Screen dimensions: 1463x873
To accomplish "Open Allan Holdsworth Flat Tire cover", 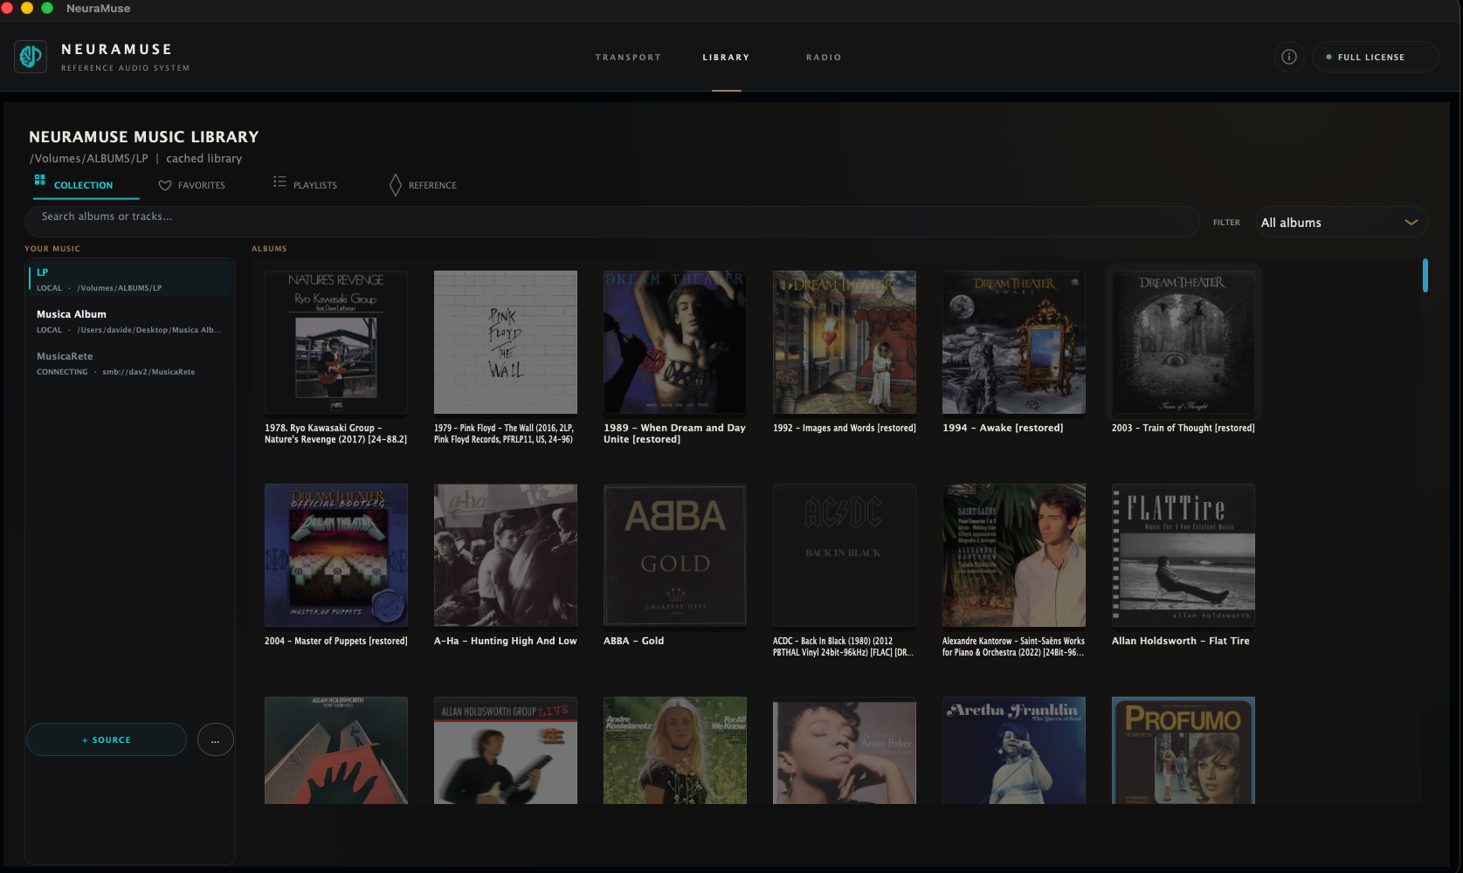I will (1184, 555).
